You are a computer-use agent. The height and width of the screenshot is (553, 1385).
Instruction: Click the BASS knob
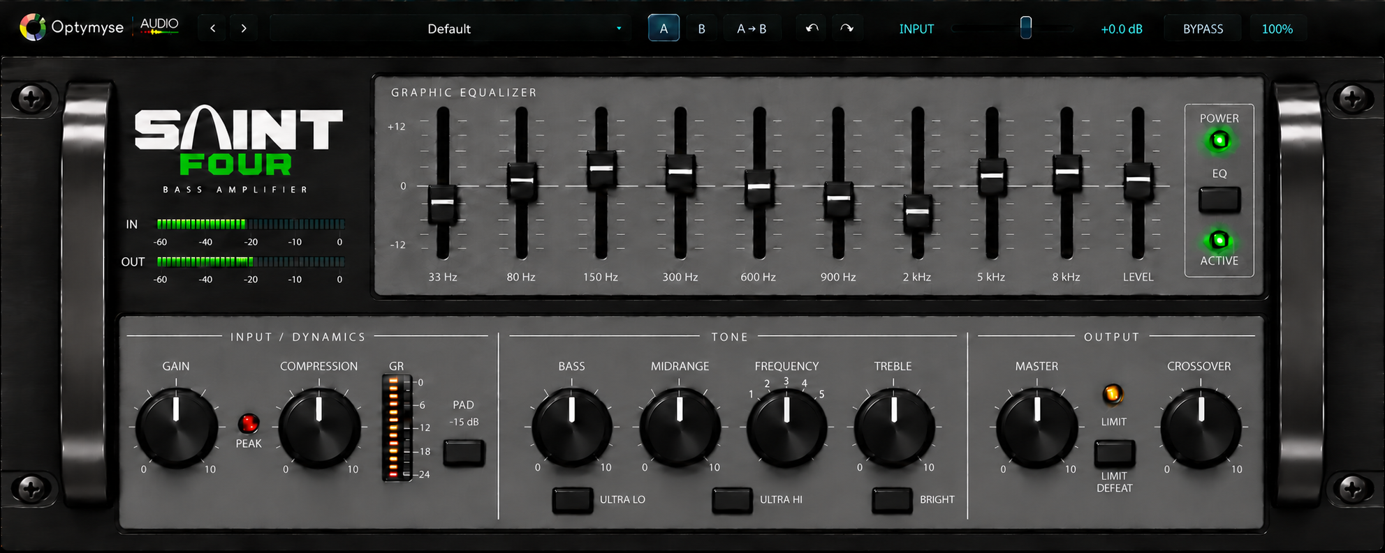click(572, 427)
